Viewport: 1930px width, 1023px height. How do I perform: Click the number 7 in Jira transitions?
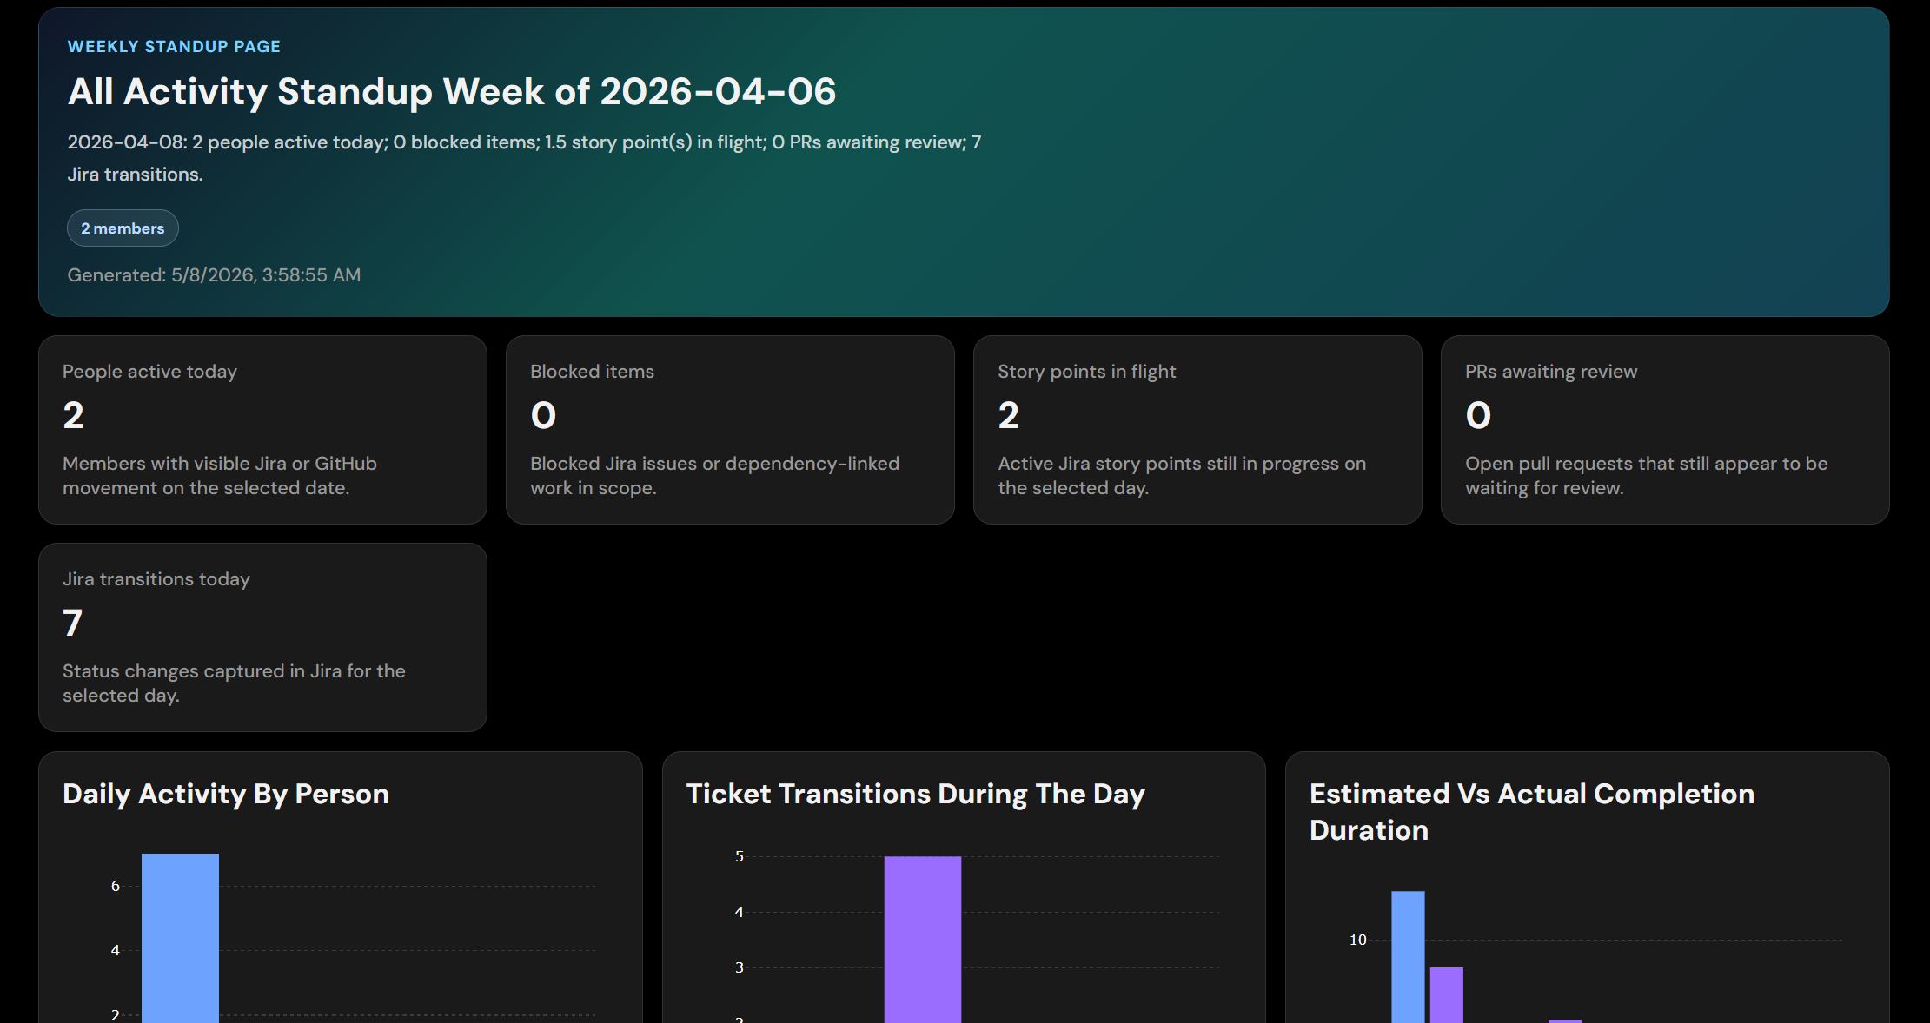(72, 623)
